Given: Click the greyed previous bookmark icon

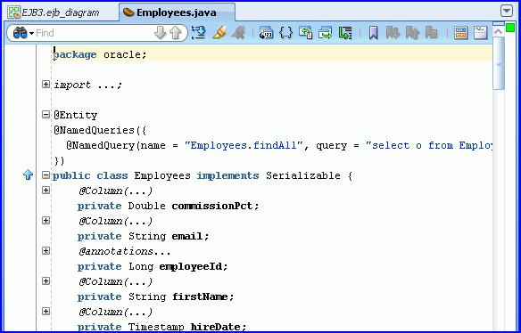Looking at the screenshot, I should [x=412, y=33].
